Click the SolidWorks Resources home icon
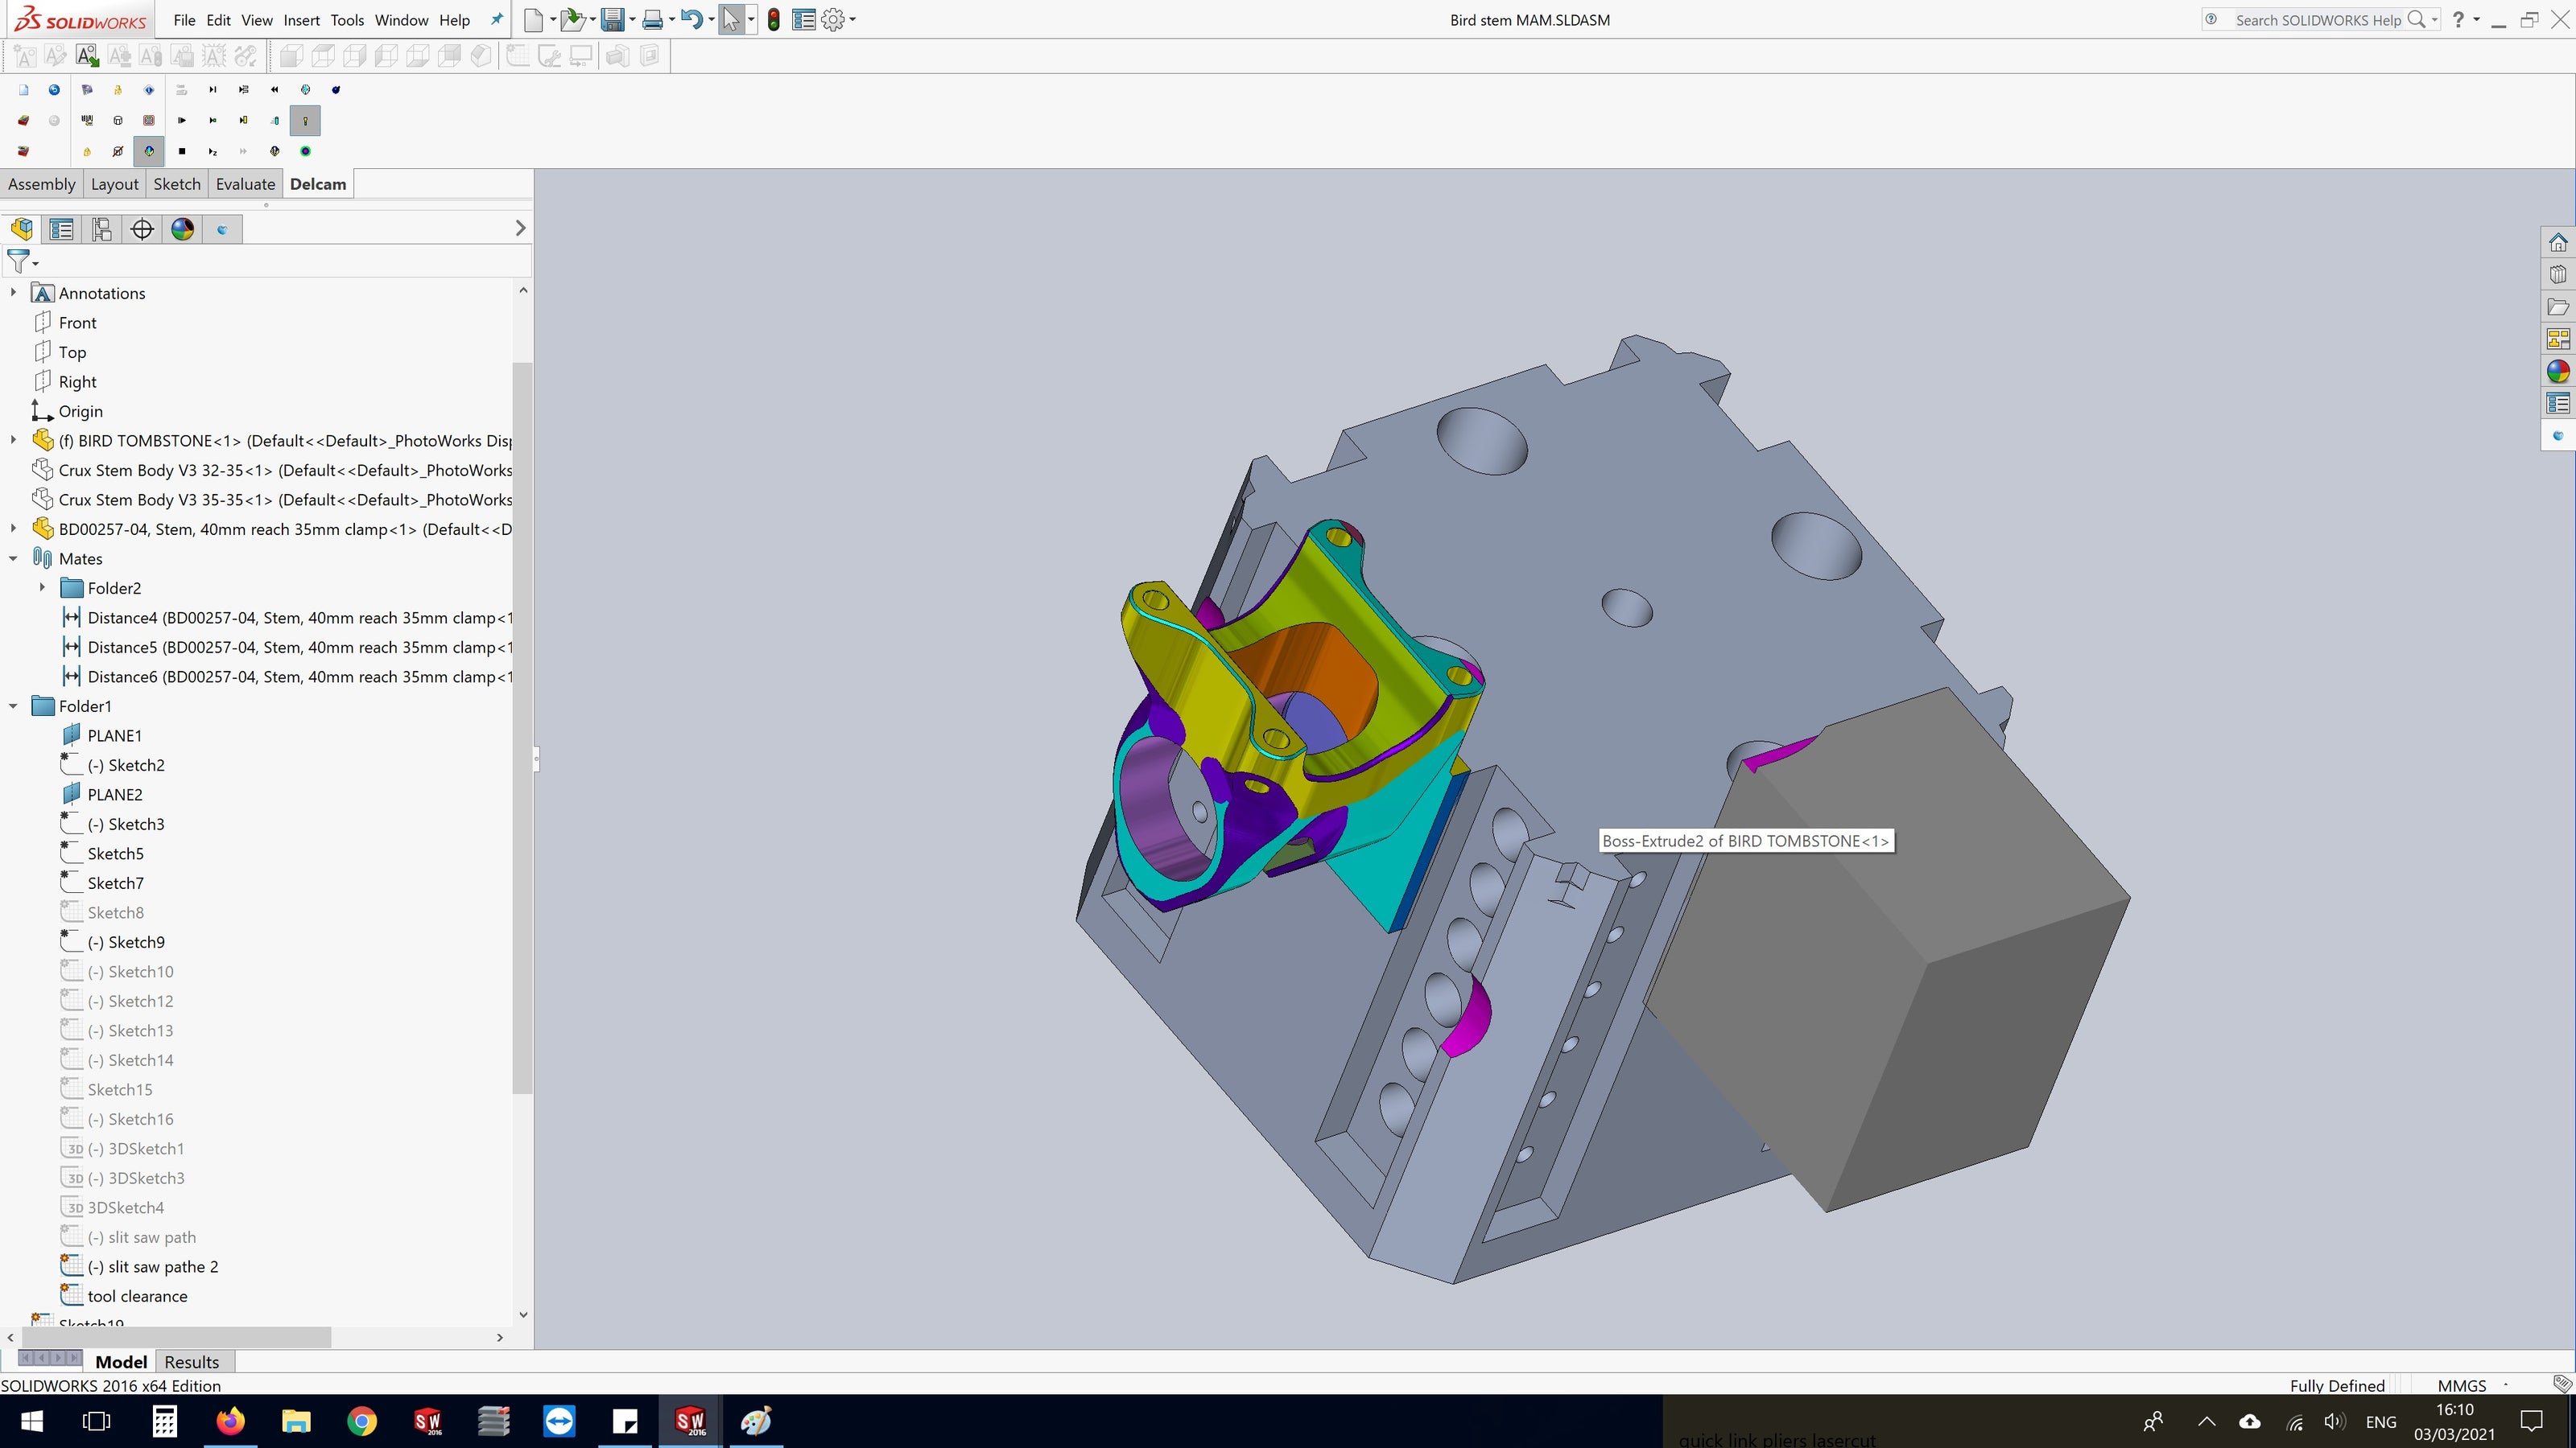The width and height of the screenshot is (2576, 1448). (x=2558, y=243)
